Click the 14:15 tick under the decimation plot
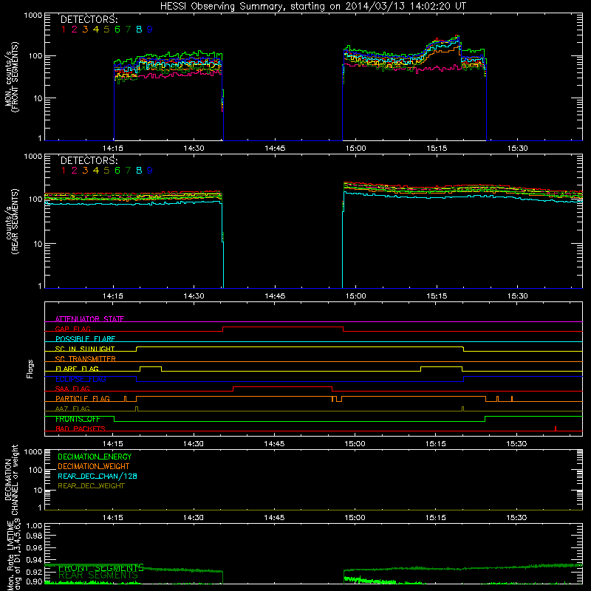 point(113,518)
